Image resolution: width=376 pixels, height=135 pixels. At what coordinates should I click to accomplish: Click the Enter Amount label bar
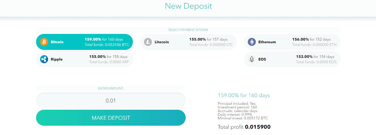pyautogui.click(x=111, y=88)
